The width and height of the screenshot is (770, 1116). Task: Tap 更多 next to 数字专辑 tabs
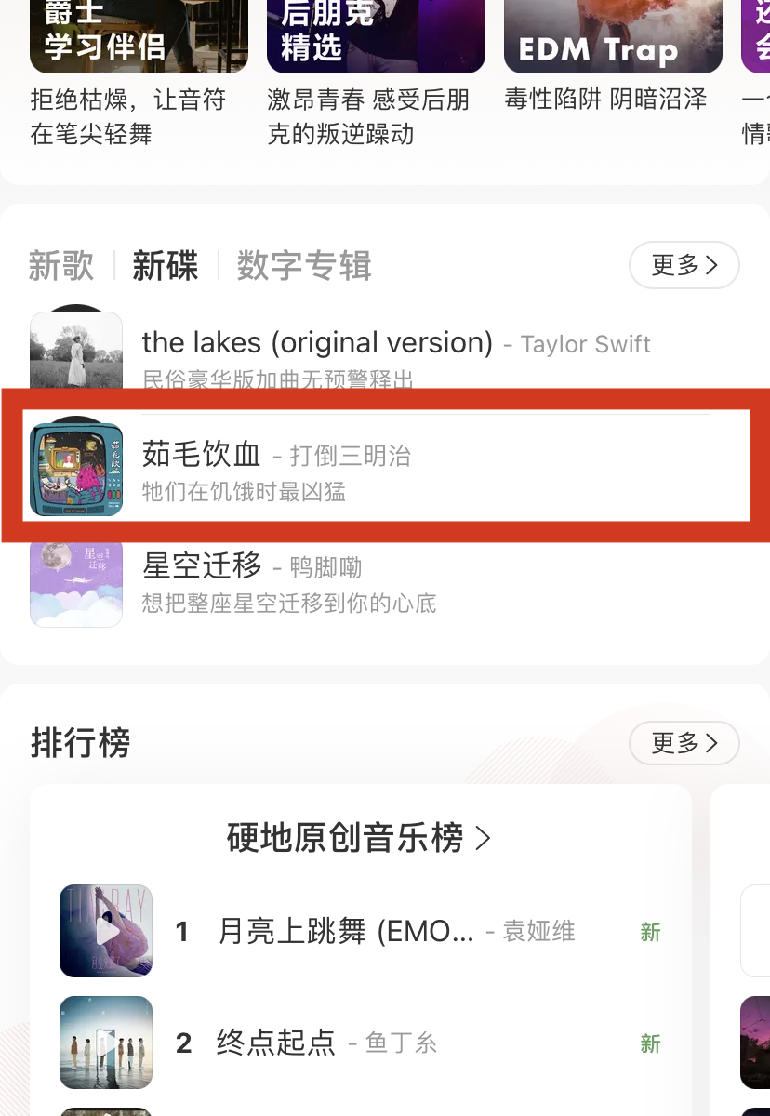coord(684,266)
